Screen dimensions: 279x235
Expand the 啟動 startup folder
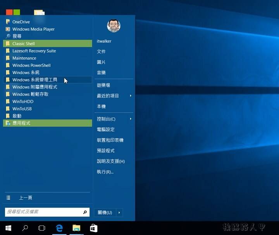tap(48, 116)
